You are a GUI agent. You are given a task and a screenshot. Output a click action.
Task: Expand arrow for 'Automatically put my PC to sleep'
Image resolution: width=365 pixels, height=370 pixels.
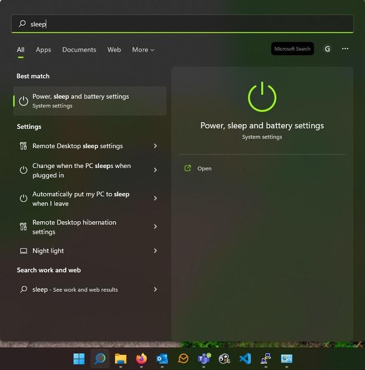(155, 198)
